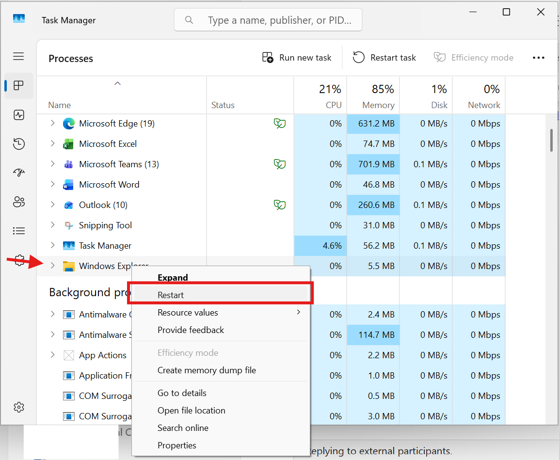This screenshot has height=460, width=559.
Task: Open Task Manager settings gear
Action: click(18, 407)
